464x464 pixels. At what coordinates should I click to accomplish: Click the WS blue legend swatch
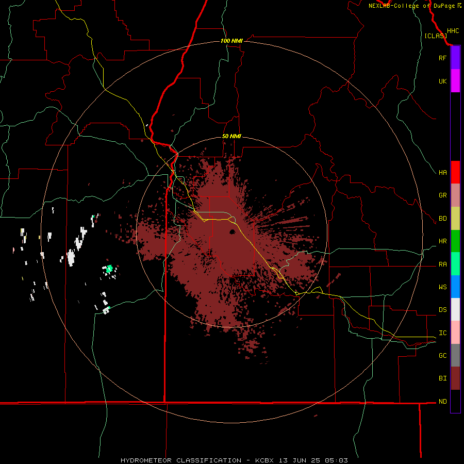point(455,287)
